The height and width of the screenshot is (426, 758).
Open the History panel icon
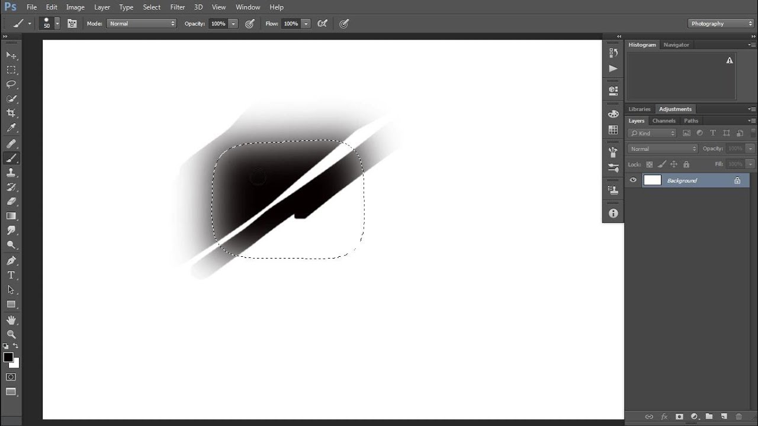click(x=613, y=53)
